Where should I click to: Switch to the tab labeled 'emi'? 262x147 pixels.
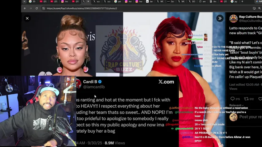[202, 2]
